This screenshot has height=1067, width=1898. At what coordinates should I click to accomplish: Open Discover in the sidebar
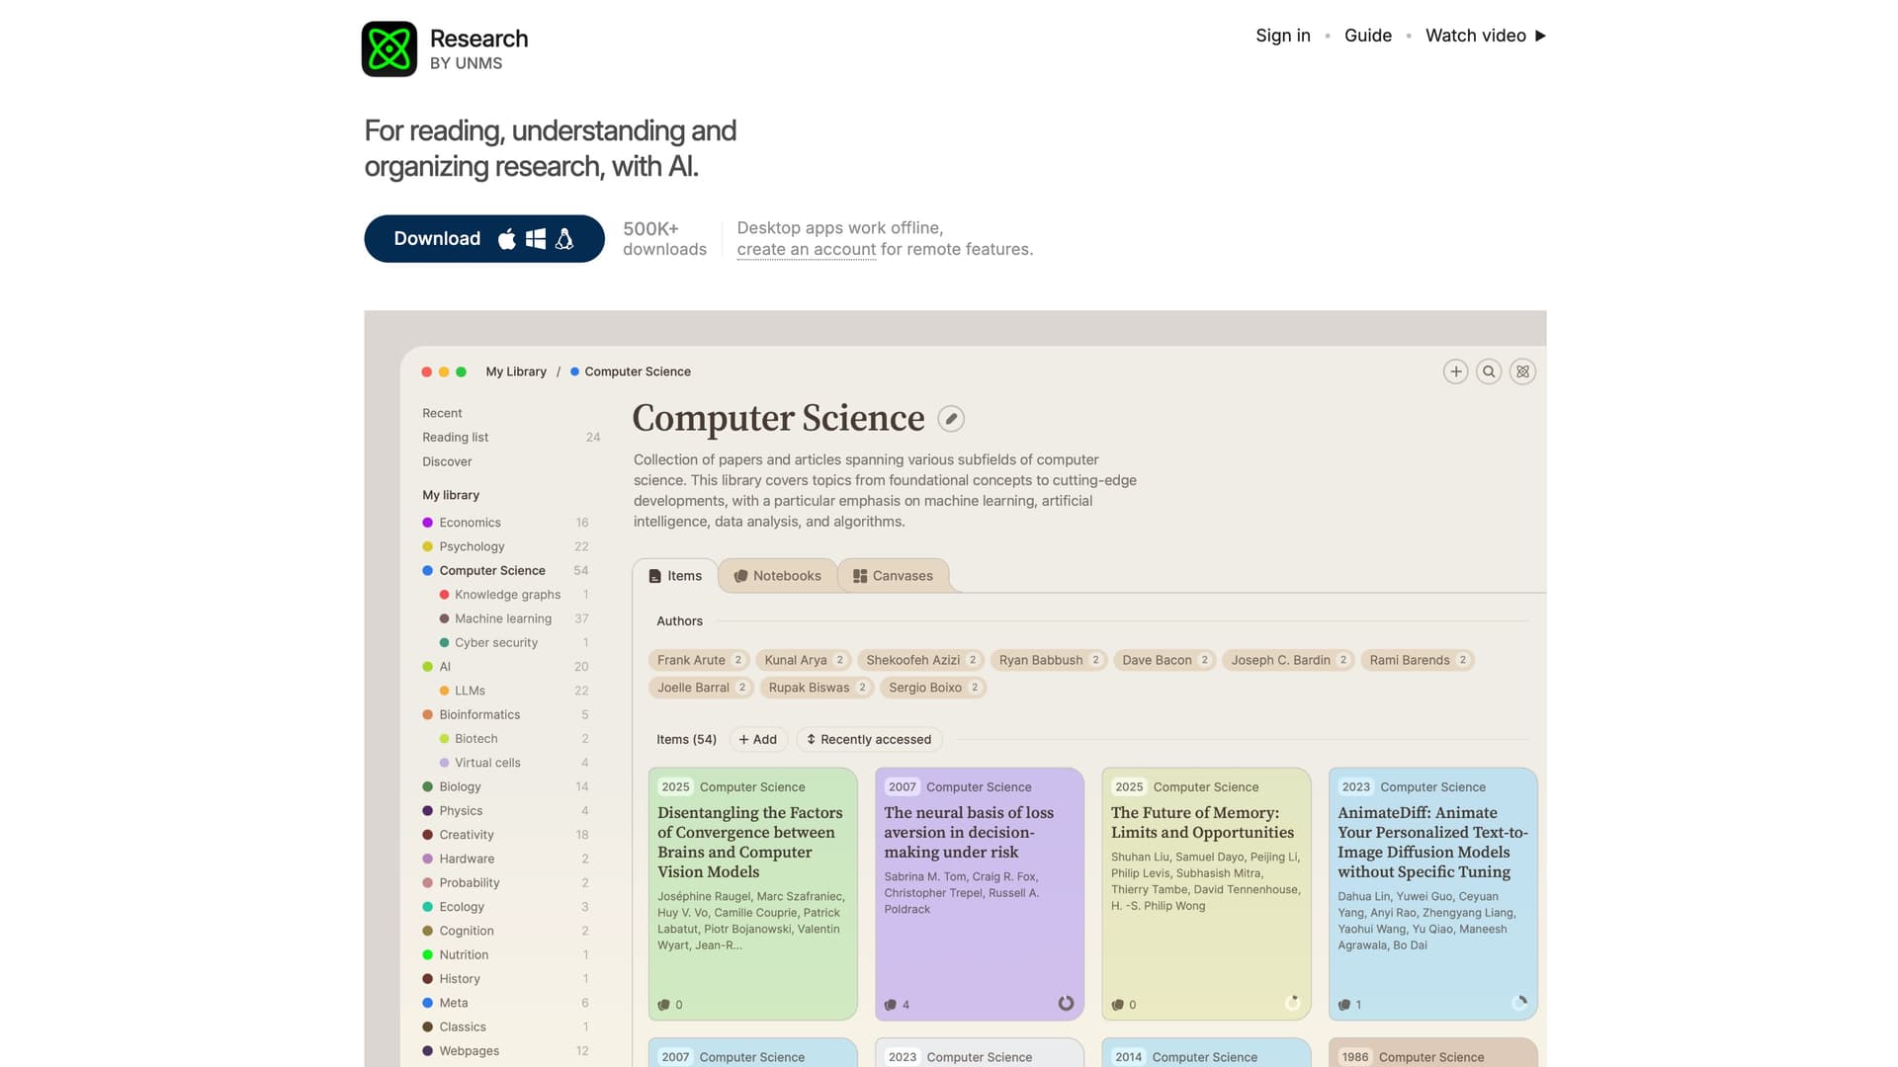point(447,461)
